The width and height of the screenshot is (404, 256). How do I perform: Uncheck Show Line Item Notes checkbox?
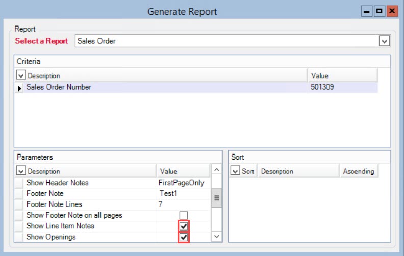[x=184, y=226]
